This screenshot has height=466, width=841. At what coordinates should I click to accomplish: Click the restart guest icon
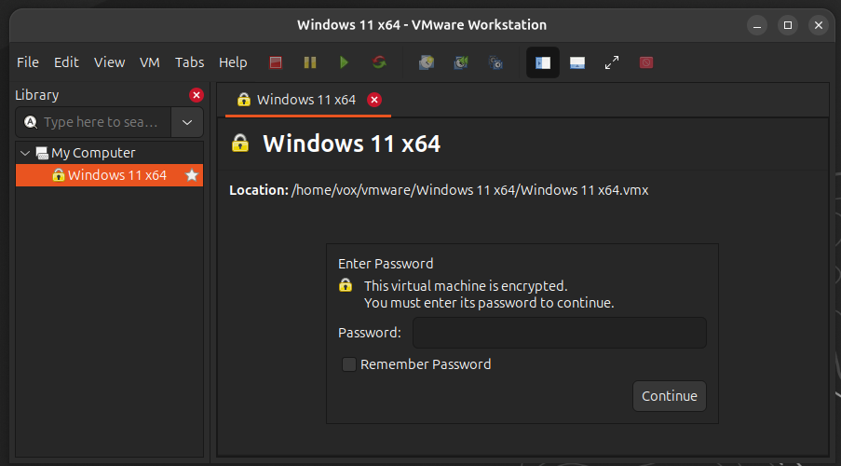pos(379,62)
